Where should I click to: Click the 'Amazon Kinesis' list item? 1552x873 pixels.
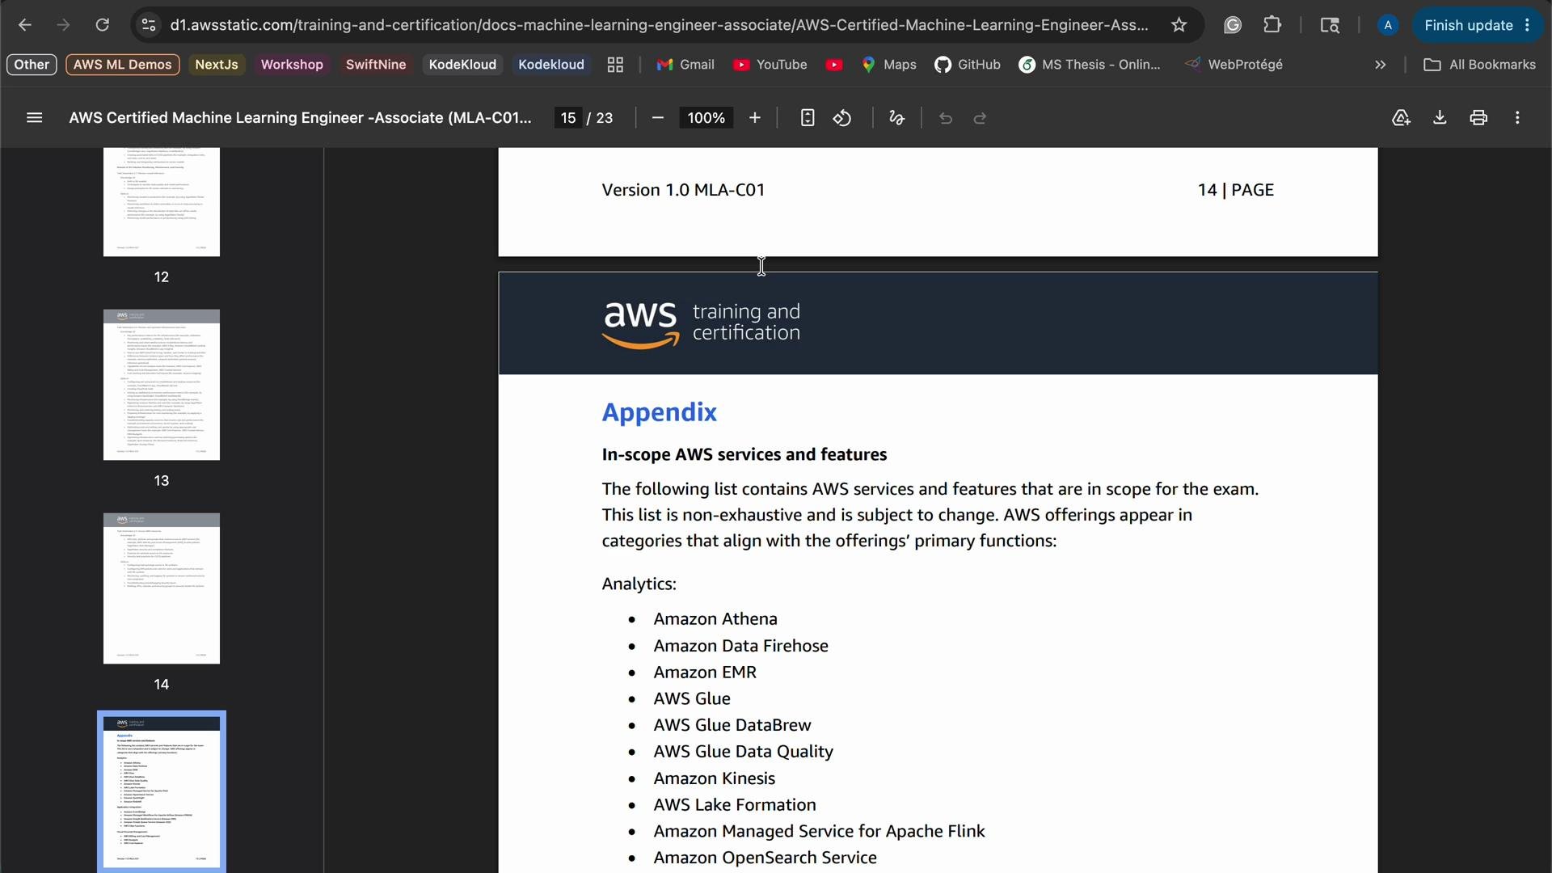[x=714, y=778]
